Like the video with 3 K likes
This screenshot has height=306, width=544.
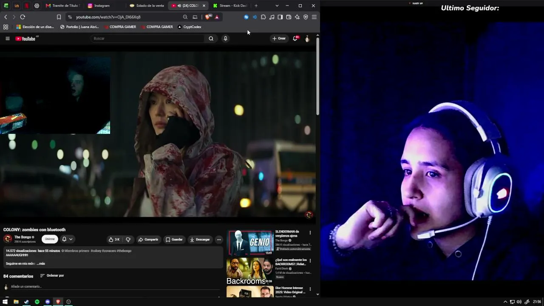[114, 239]
